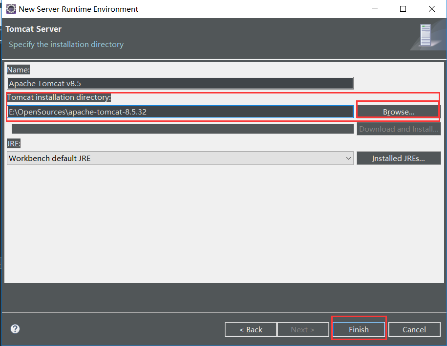Click the 'Tomcat installation directory:' label
Screen dimensions: 447x346
(59, 97)
